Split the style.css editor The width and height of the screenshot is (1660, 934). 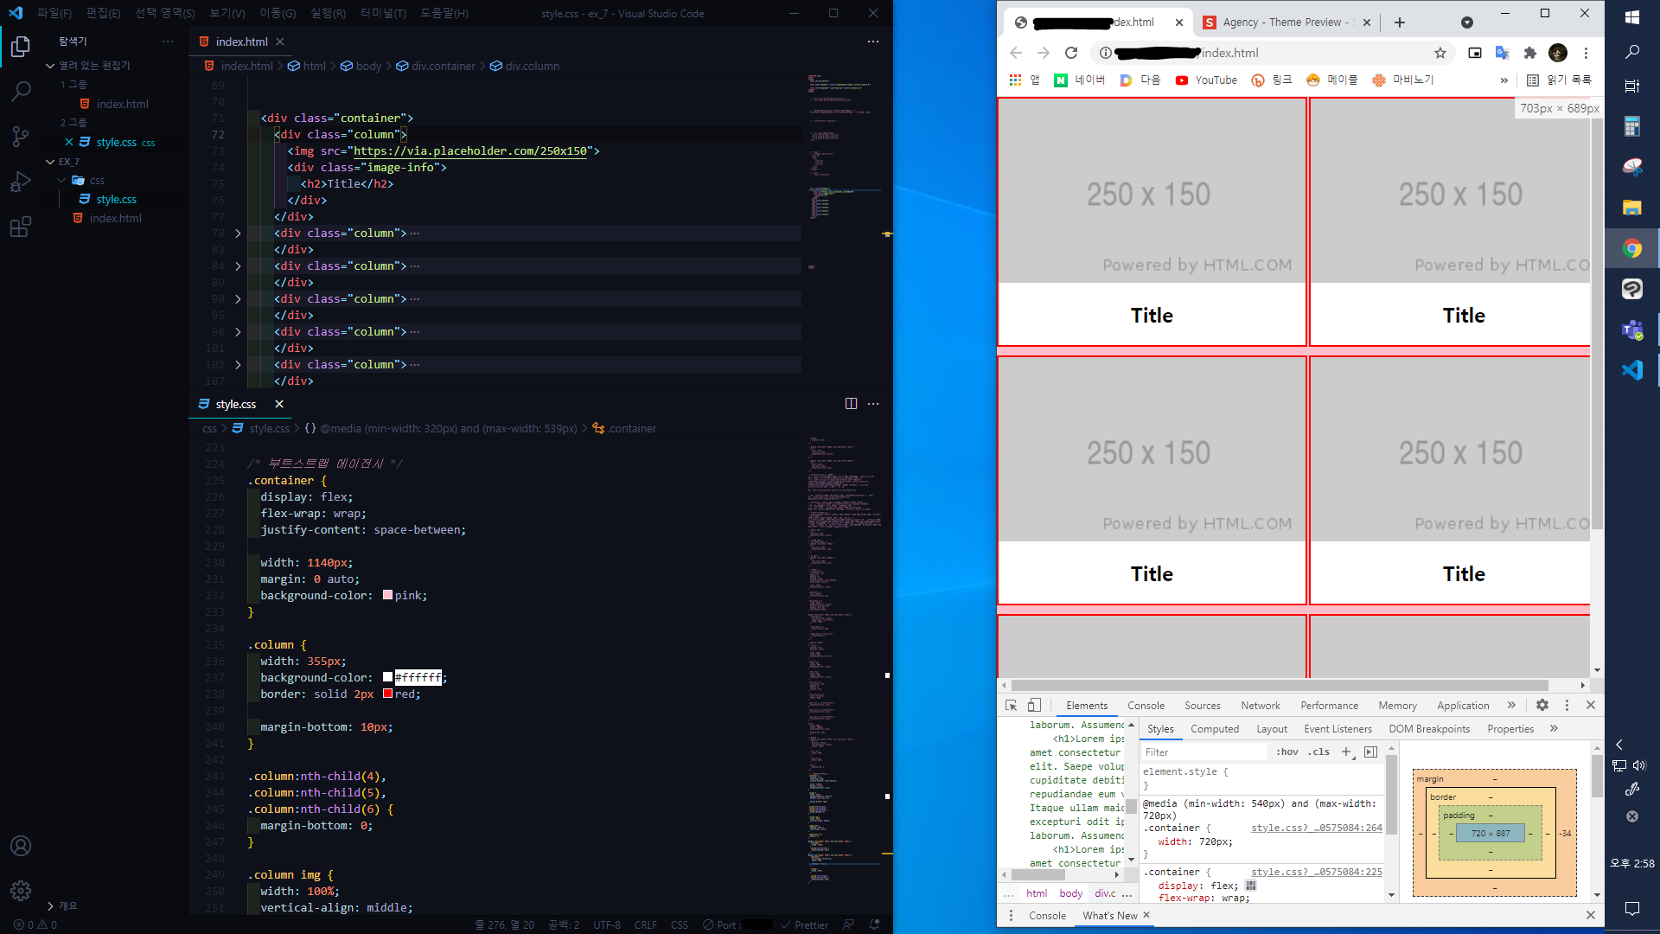851,404
